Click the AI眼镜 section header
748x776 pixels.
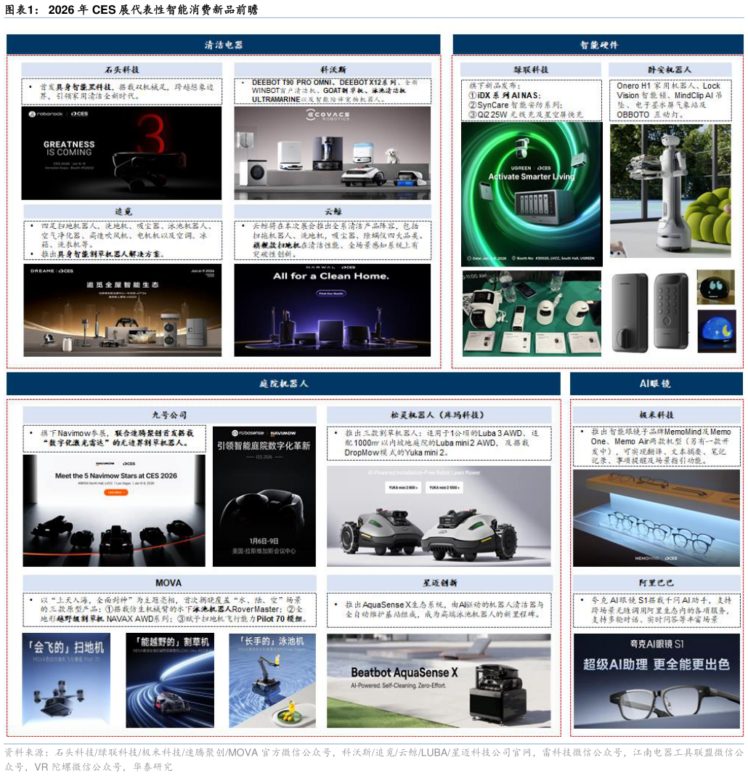(x=656, y=384)
